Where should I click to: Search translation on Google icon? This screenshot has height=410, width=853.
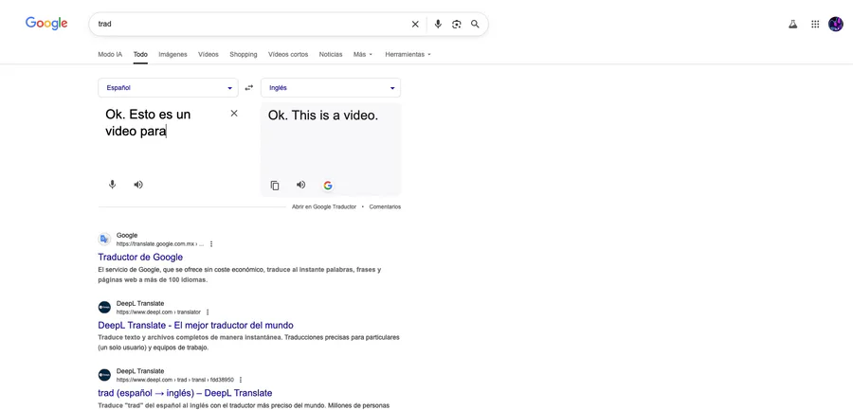coord(328,186)
